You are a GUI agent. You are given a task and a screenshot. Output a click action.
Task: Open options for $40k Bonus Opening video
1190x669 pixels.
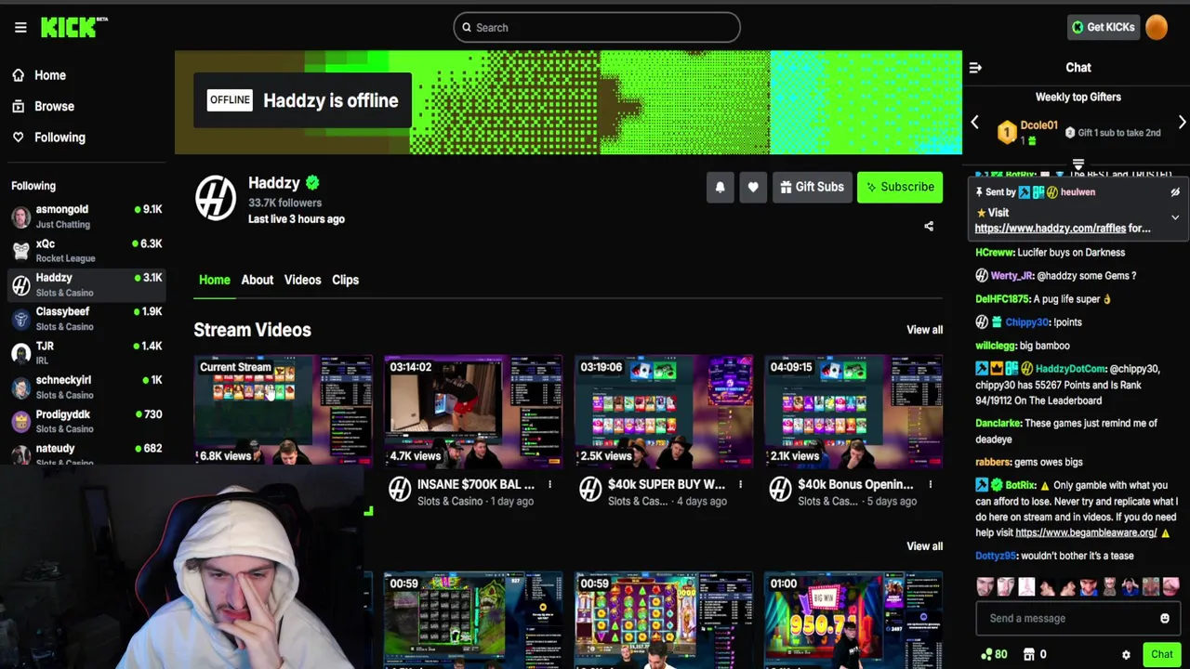(930, 484)
